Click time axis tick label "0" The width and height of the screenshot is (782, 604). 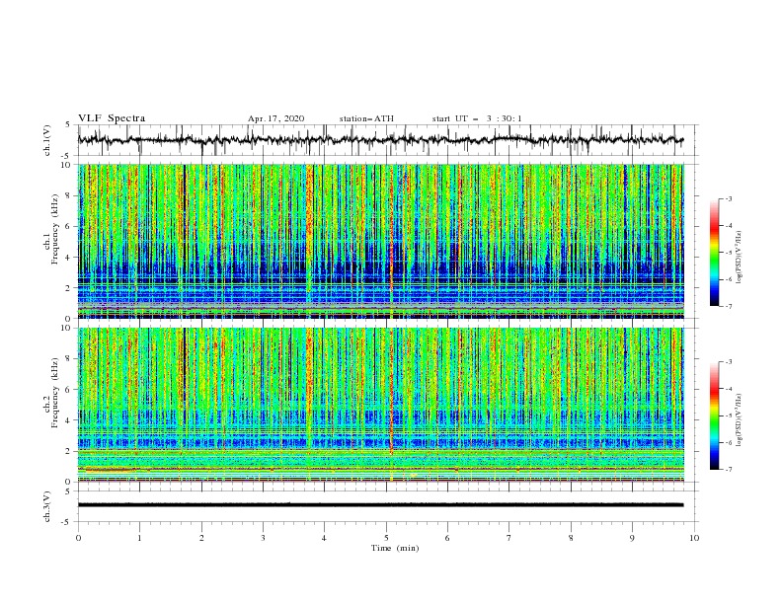[x=78, y=538]
